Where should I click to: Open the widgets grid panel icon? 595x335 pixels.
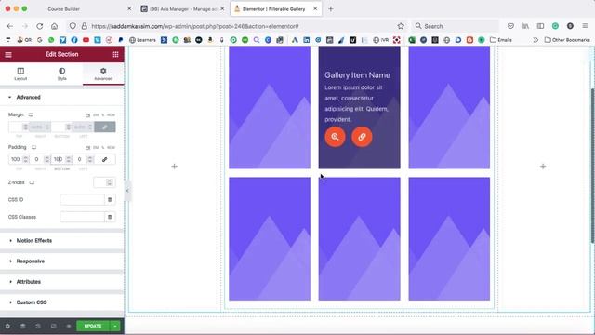tap(115, 54)
